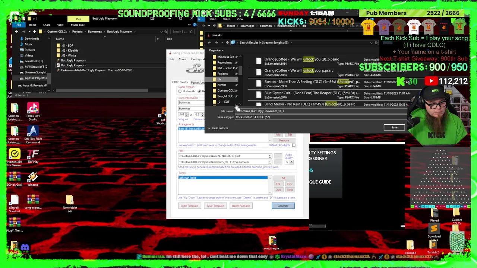The height and width of the screenshot is (268, 477).
Task: Open Norton 360 for Gamers desktop icon
Action: 15,158
